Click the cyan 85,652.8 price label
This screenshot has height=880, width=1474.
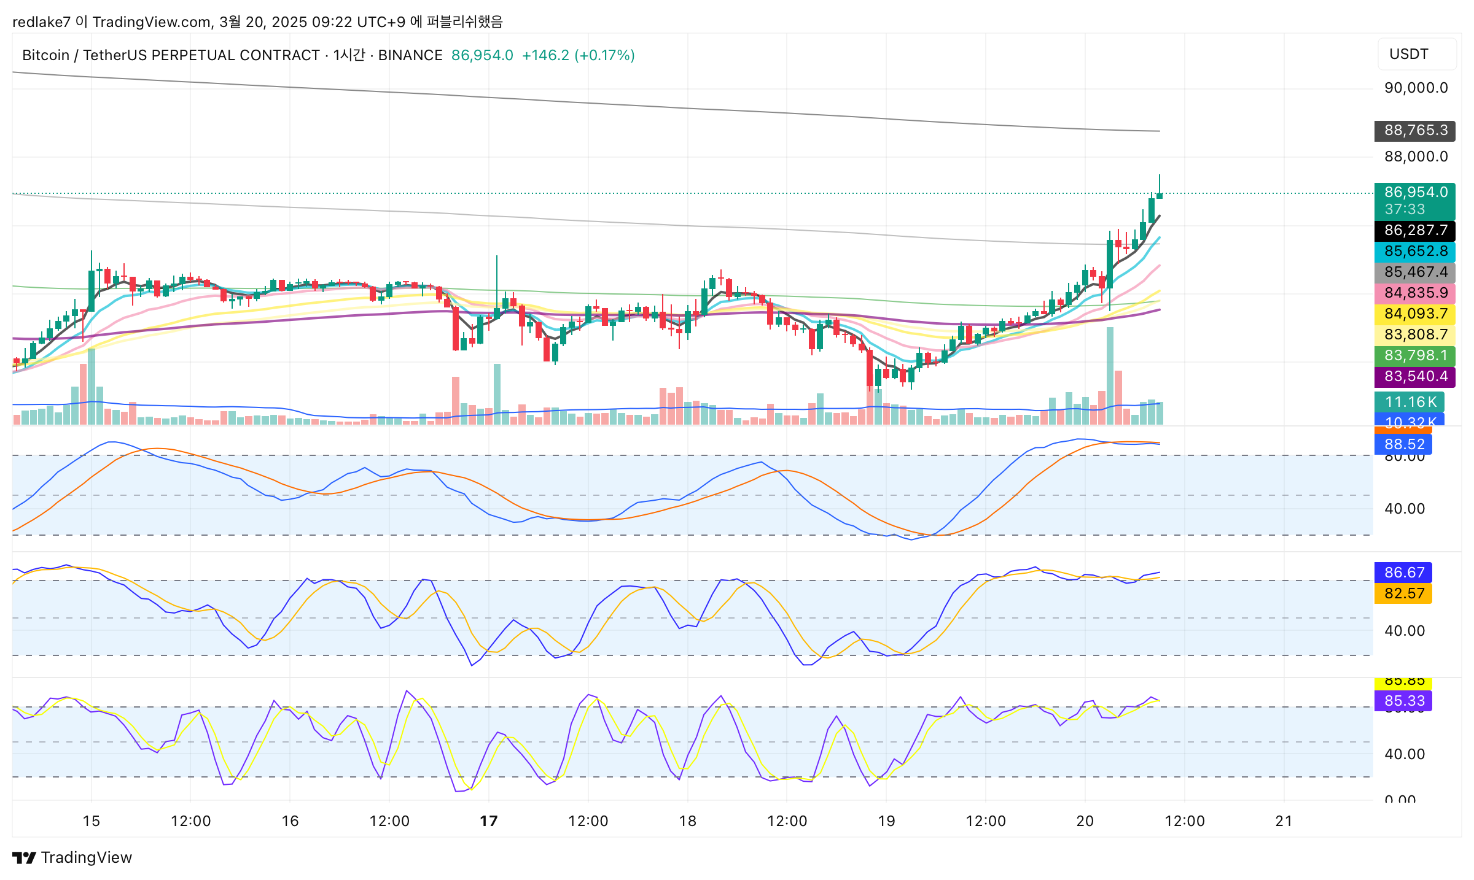tap(1415, 252)
